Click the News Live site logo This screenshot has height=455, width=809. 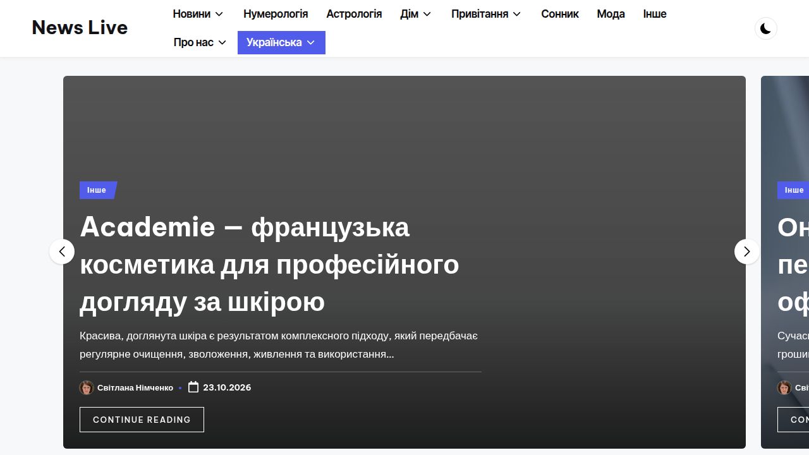coord(80,28)
